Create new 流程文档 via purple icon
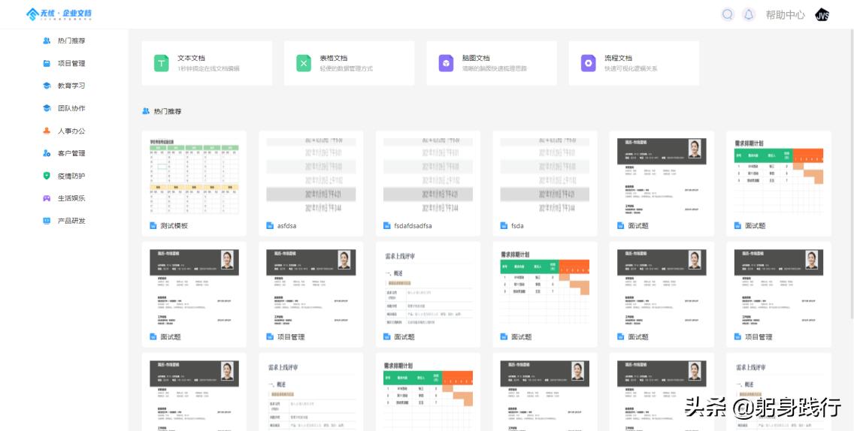This screenshot has width=854, height=431. tap(588, 63)
